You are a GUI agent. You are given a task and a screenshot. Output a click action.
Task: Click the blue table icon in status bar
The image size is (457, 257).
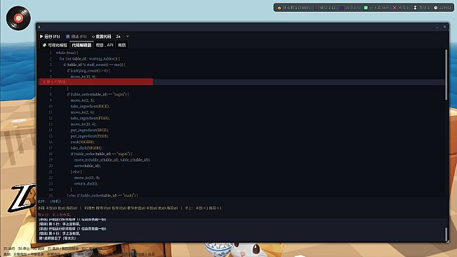pos(342,8)
